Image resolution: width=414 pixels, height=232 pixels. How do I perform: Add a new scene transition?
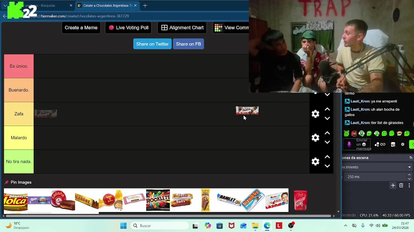tap(393, 186)
